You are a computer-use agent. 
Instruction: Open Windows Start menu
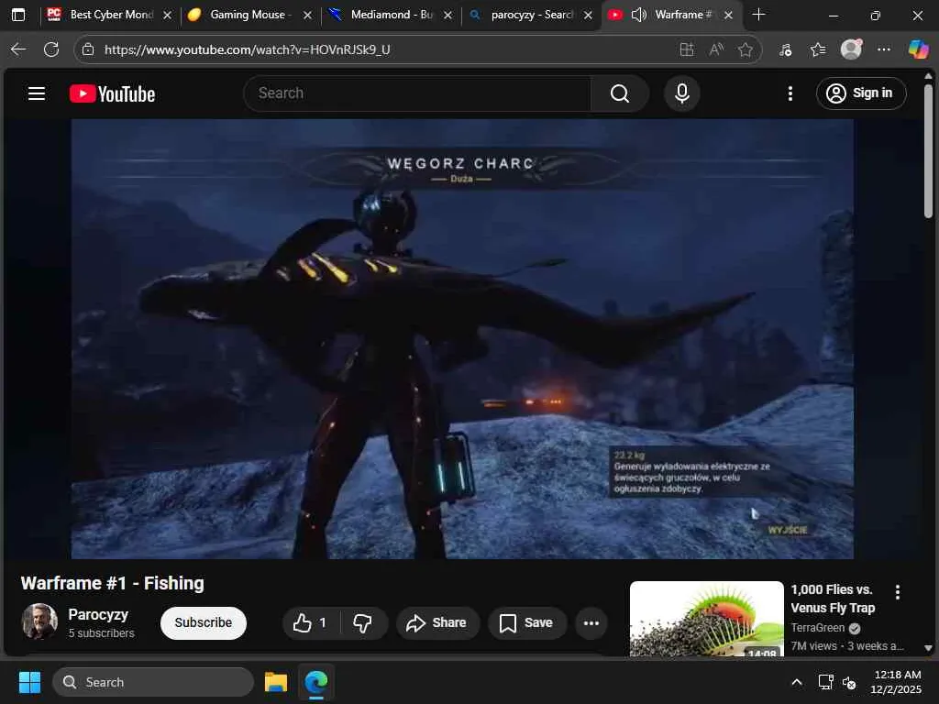pyautogui.click(x=29, y=682)
